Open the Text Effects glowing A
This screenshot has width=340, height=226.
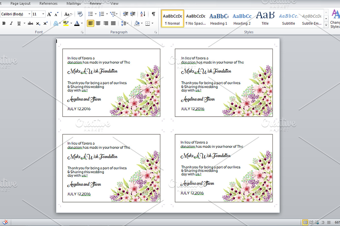click(x=56, y=23)
